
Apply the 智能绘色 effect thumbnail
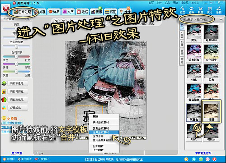[194, 93]
